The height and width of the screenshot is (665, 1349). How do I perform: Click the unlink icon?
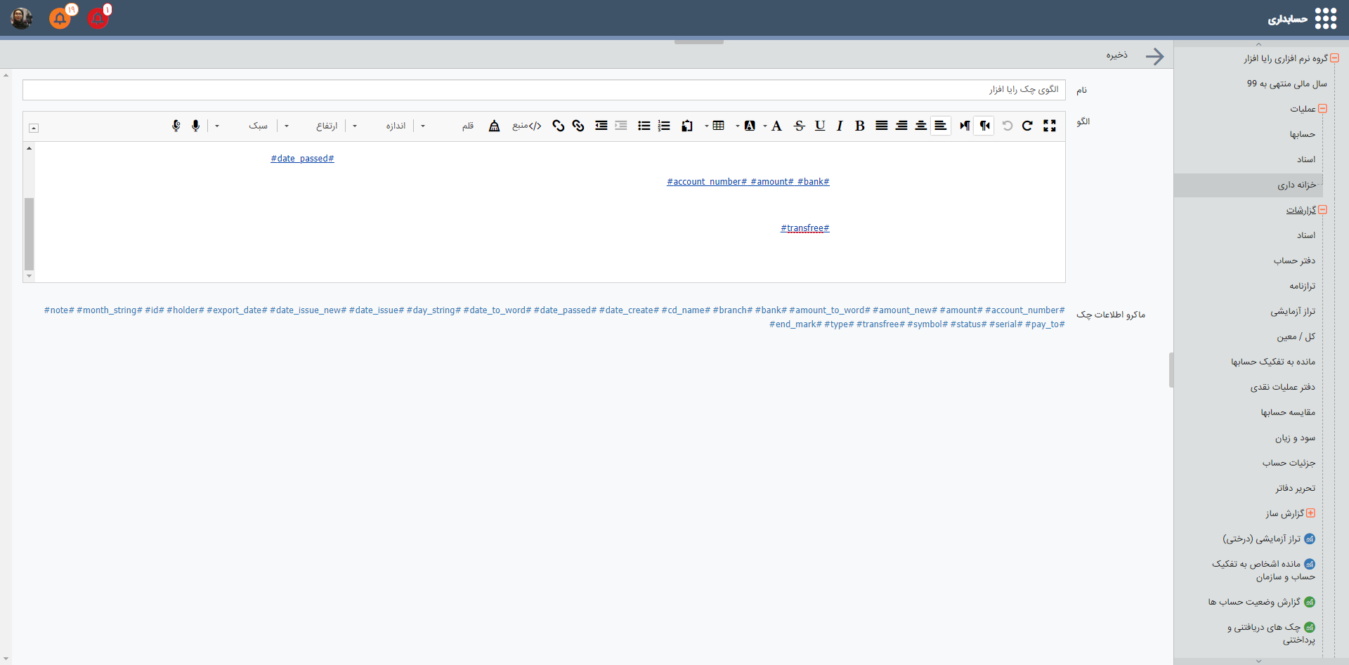coord(559,126)
